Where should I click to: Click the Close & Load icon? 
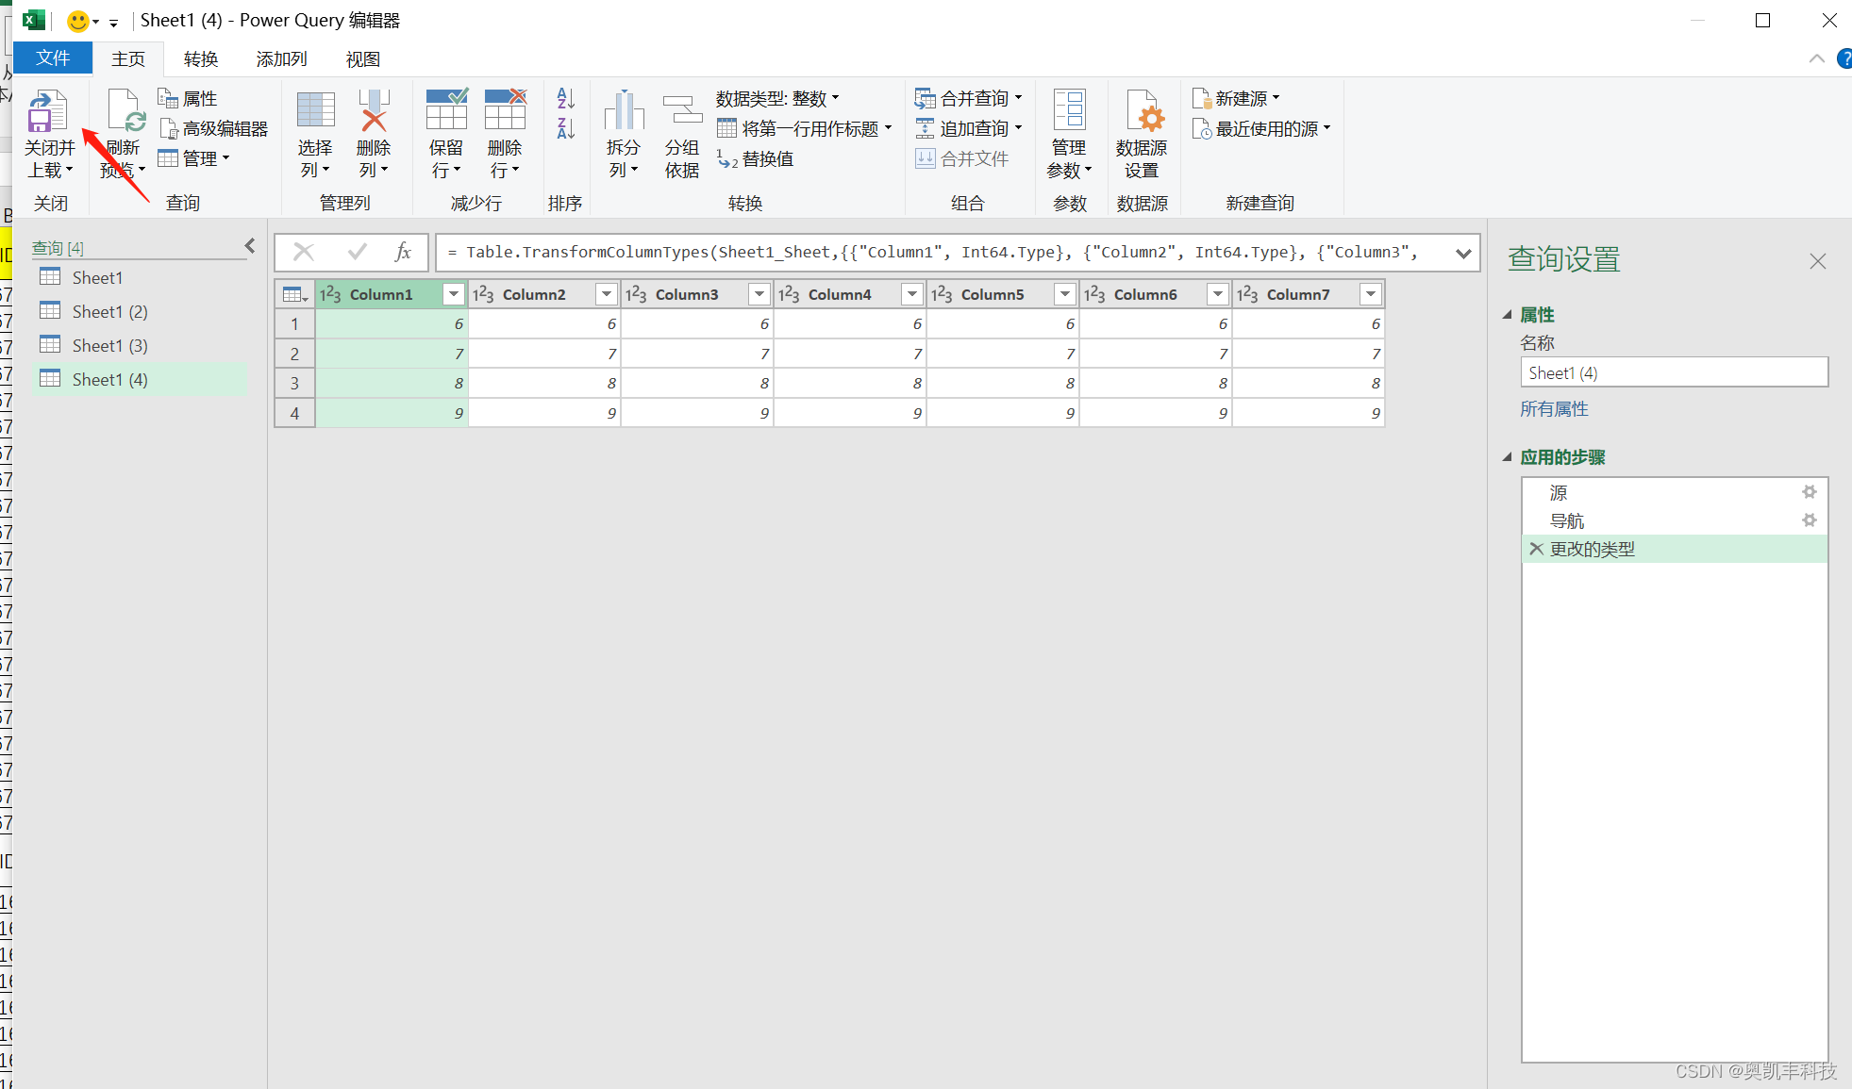[47, 112]
